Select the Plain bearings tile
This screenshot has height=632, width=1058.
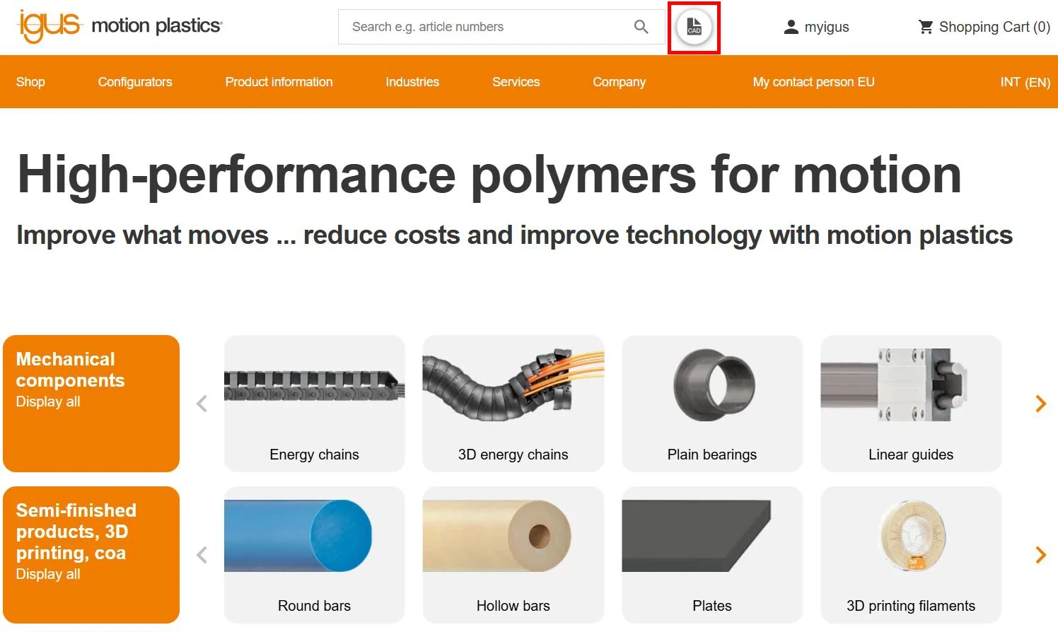712,404
